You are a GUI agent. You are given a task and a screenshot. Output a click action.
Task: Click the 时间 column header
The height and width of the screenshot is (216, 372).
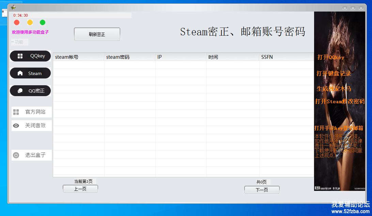tap(232, 57)
